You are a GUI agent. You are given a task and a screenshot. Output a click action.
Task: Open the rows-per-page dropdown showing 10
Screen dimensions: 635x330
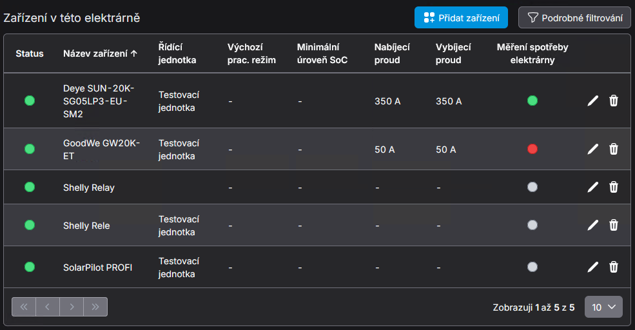pyautogui.click(x=603, y=307)
